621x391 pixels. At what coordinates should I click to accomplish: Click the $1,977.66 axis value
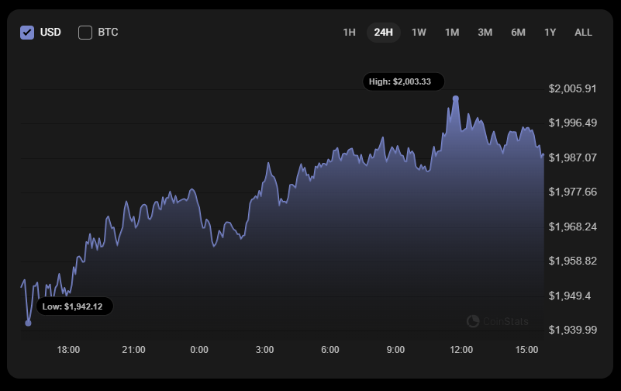pos(572,192)
